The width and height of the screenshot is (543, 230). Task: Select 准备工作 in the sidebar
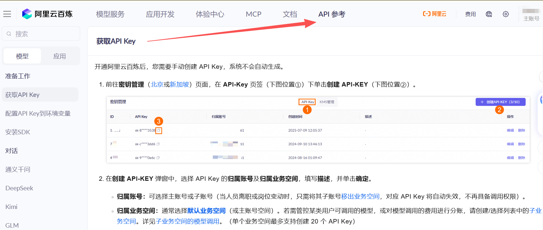(18, 76)
